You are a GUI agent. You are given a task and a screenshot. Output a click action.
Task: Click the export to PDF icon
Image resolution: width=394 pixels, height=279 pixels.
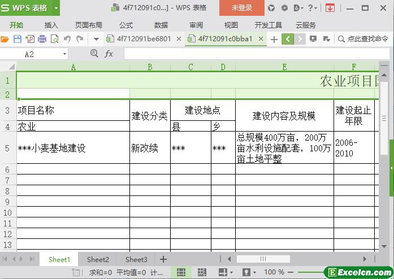(30, 39)
